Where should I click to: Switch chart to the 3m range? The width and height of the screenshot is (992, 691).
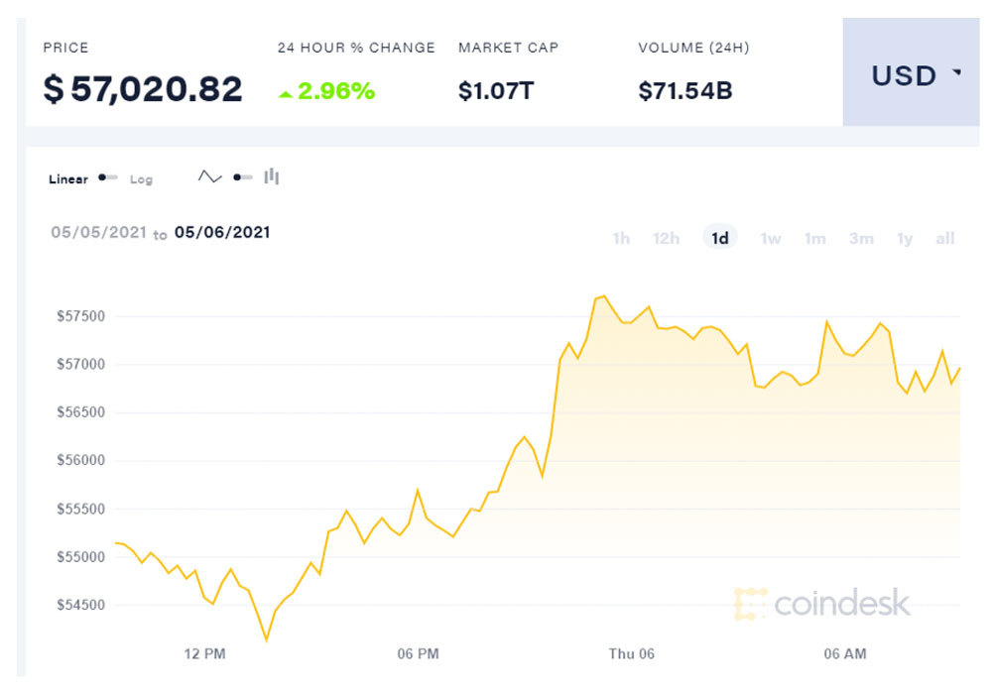point(861,238)
